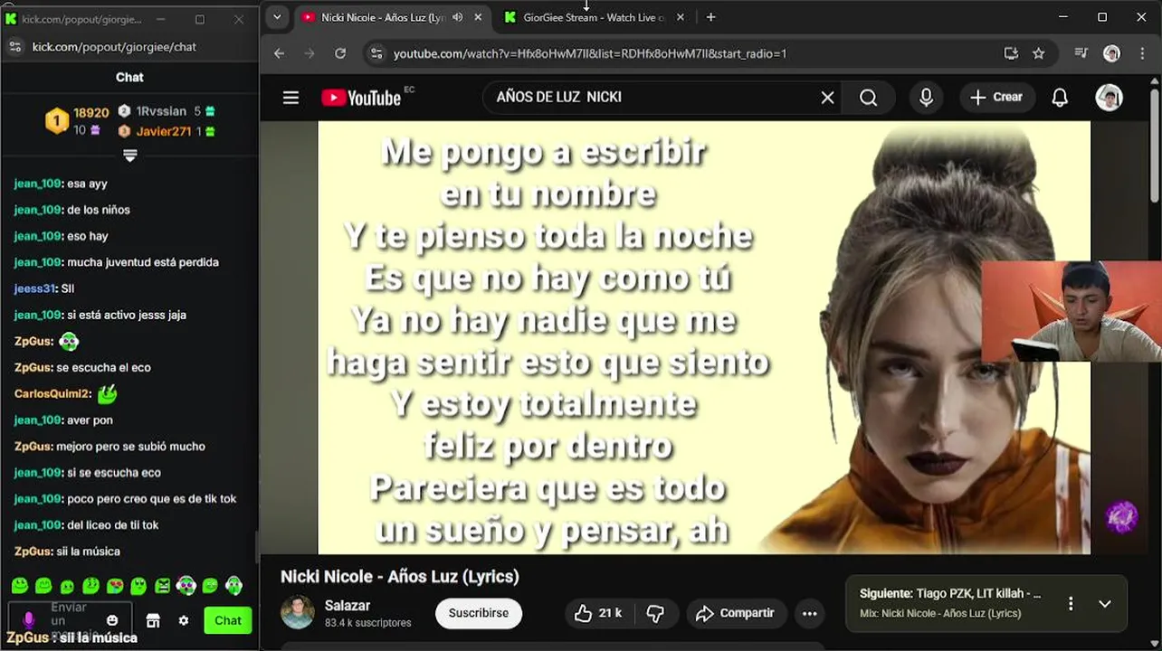Click ZpGus message 'se escucha el eco'
This screenshot has width=1162, height=651.
click(103, 367)
